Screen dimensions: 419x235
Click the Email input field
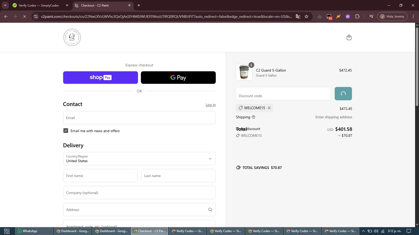tap(139, 118)
